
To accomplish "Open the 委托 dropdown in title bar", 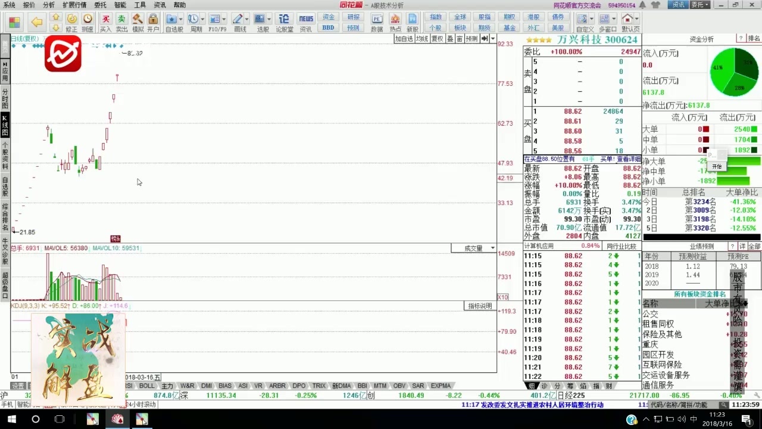I will coord(700,5).
